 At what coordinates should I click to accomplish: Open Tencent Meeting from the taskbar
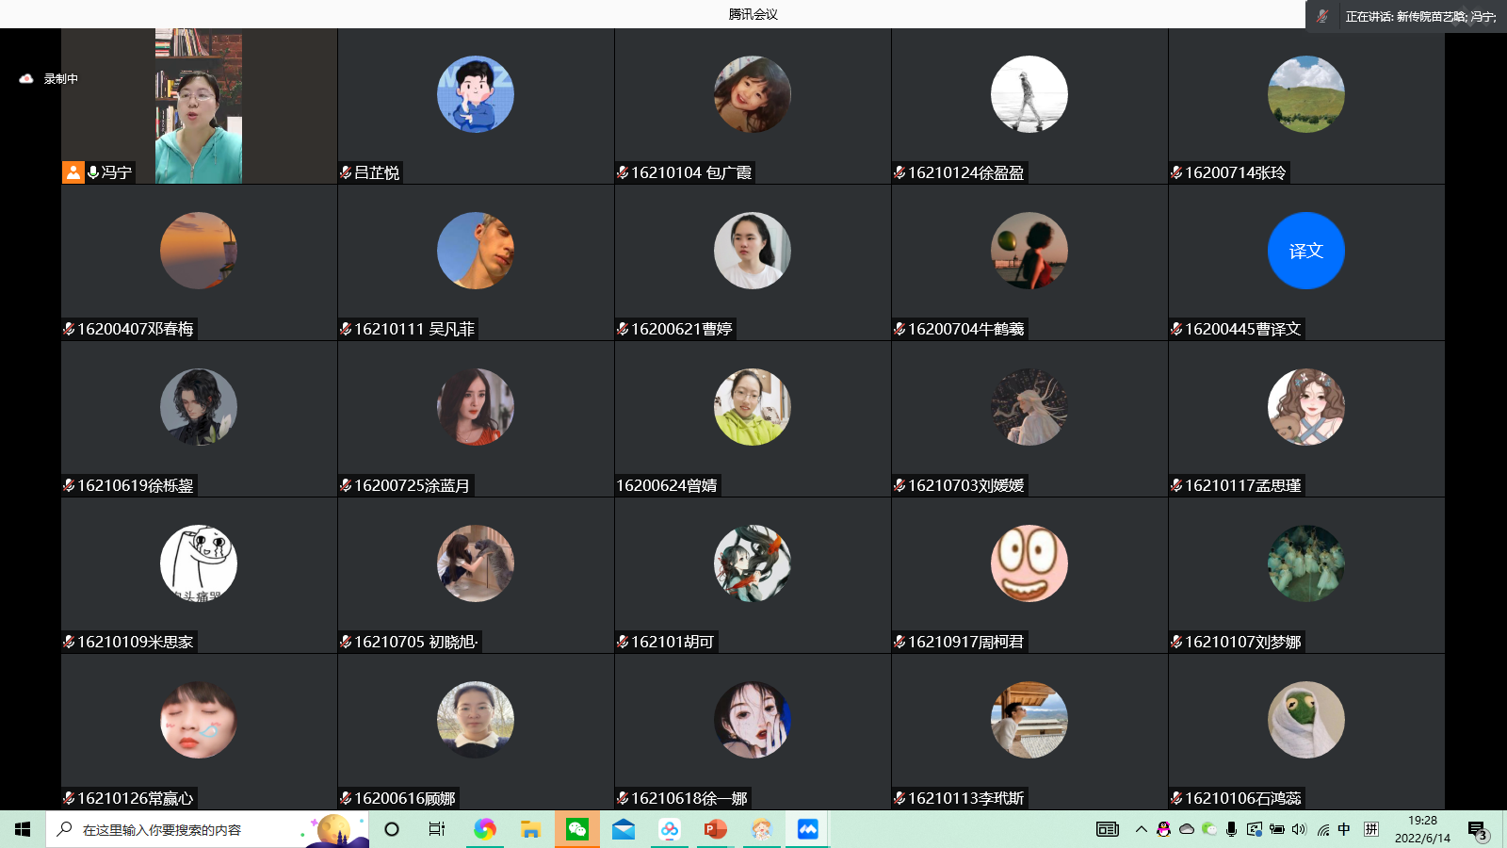807,829
